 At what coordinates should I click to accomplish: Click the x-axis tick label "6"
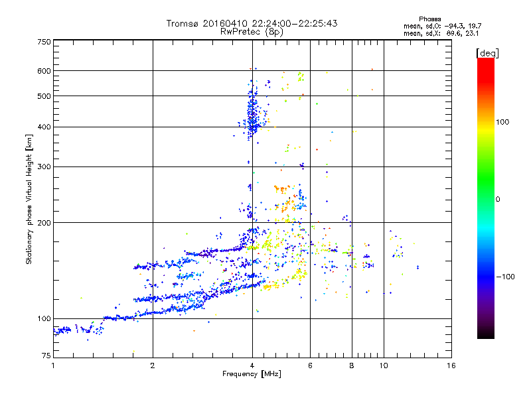[310, 365]
